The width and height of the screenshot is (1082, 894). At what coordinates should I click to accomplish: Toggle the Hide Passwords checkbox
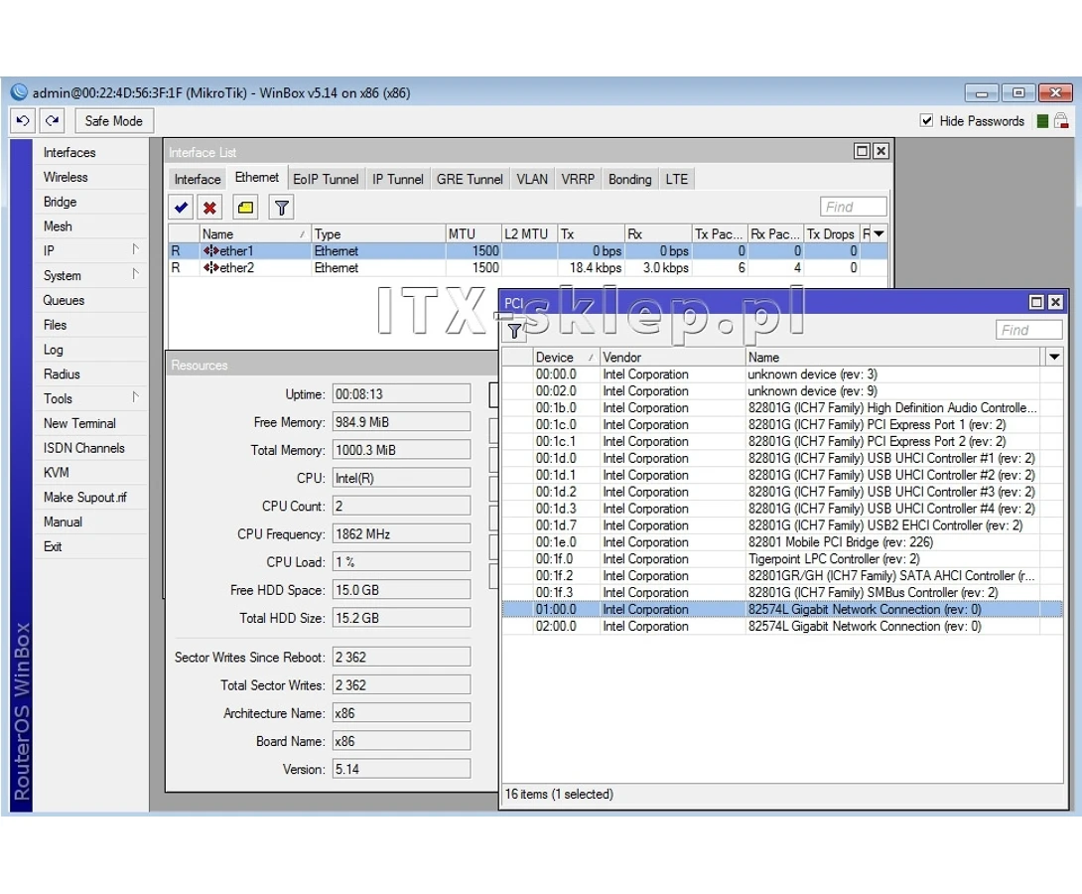pyautogui.click(x=927, y=121)
